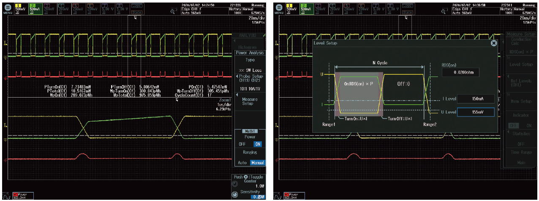Click the waveform icon at bottom-left of right screen

point(278,195)
